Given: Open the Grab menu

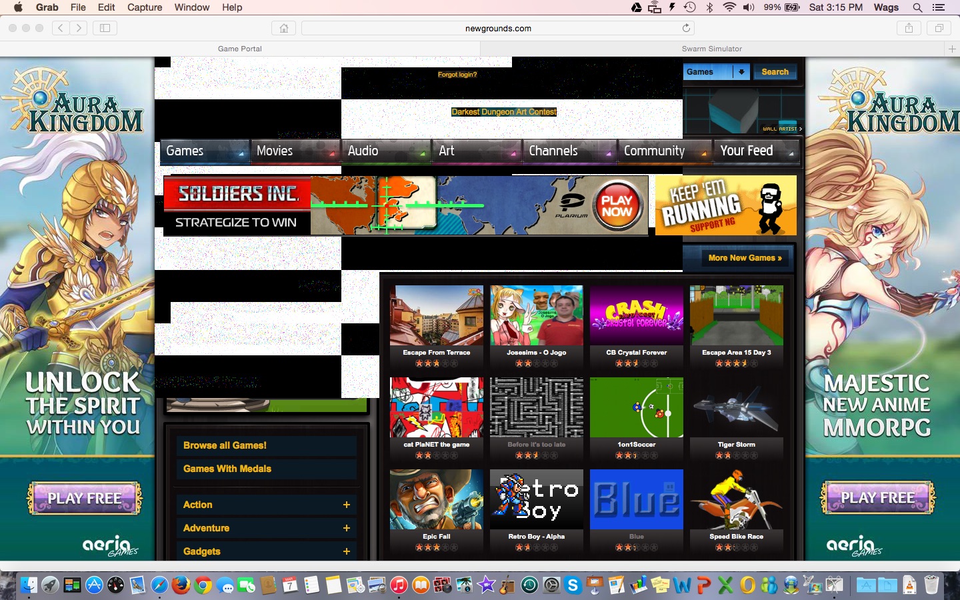Looking at the screenshot, I should click(47, 7).
